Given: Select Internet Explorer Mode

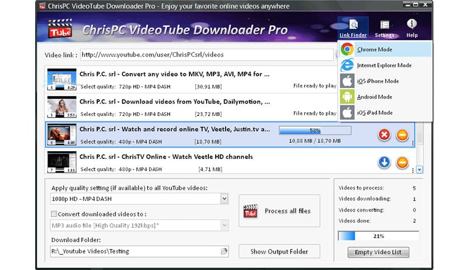Looking at the screenshot, I should [x=385, y=65].
